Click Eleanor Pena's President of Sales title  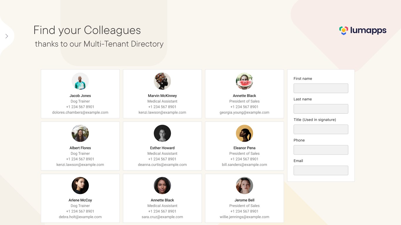(245, 154)
